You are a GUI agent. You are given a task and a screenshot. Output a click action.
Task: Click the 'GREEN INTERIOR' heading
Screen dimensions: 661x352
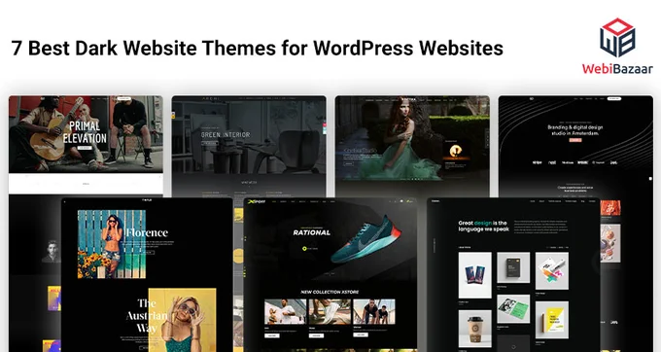click(226, 135)
